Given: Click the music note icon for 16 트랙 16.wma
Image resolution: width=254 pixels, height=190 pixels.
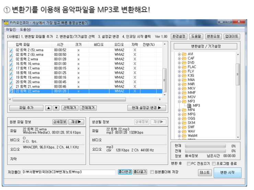Looking at the screenshot, I should tap(11, 64).
